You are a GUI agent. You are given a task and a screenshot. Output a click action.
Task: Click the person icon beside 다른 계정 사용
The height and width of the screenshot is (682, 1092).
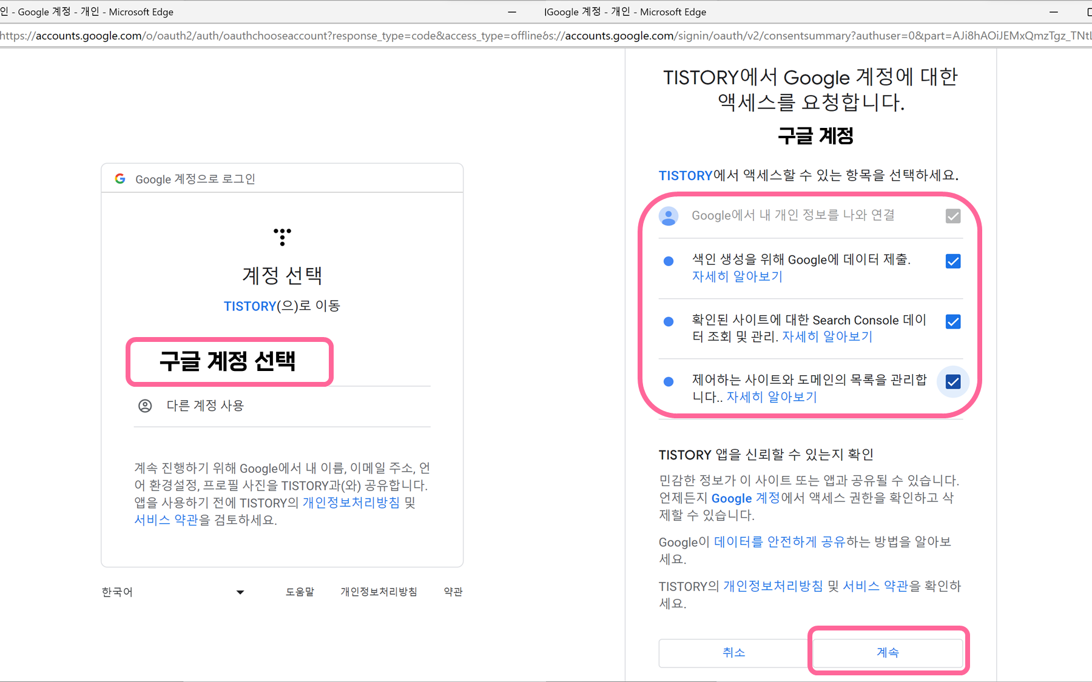pos(145,406)
